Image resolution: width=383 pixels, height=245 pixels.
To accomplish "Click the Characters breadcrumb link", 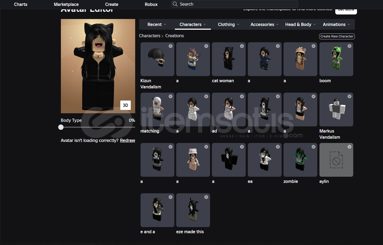I will click(150, 36).
